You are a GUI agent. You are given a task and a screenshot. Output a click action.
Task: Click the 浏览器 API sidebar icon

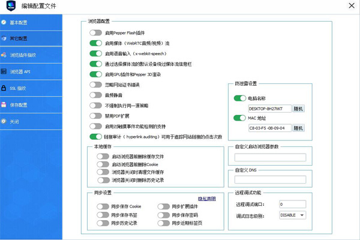[x=4, y=71]
